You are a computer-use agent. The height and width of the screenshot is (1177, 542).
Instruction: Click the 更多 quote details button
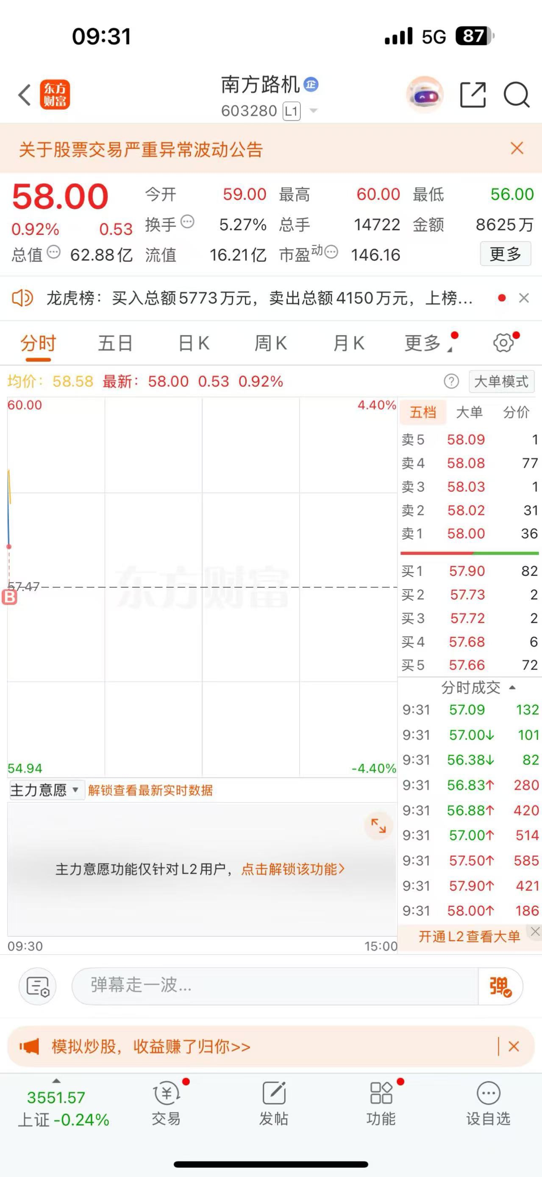coord(506,254)
